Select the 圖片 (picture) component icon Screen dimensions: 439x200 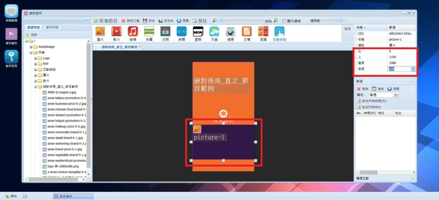(100, 32)
